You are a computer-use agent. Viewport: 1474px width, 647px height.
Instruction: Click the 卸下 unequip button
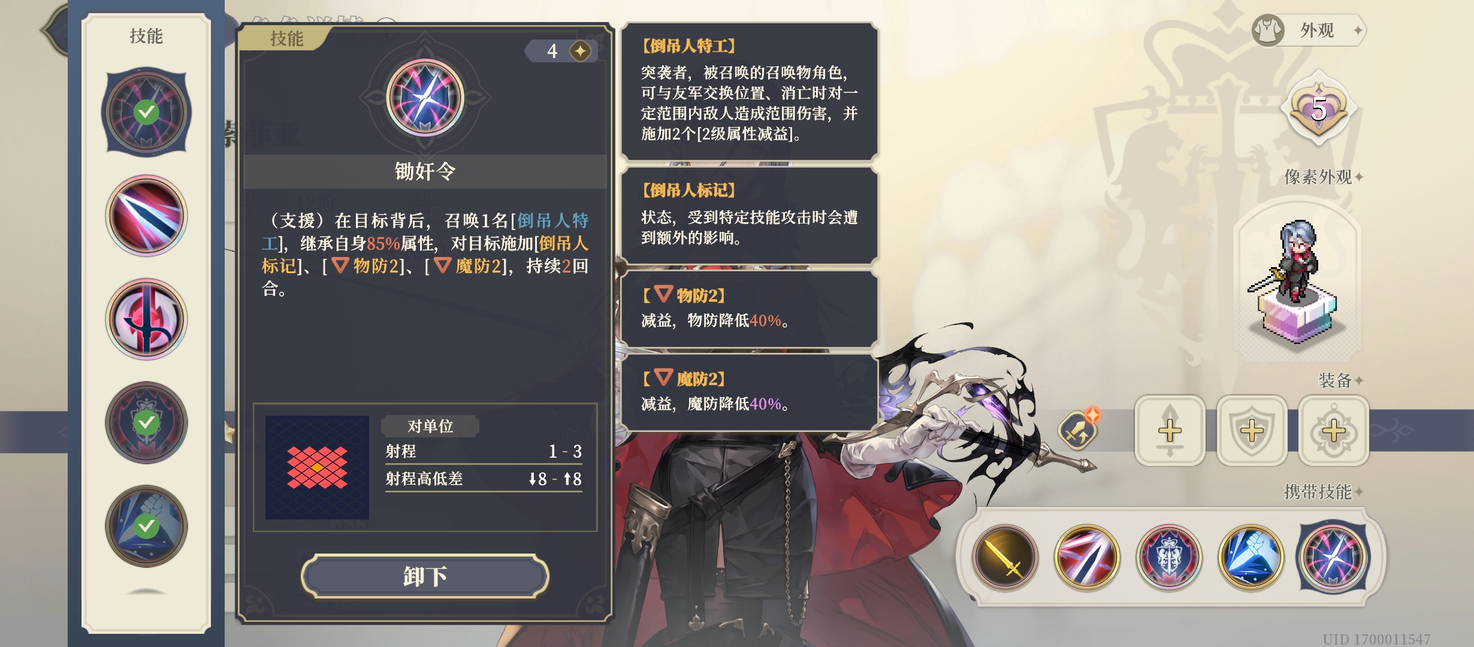coord(425,576)
